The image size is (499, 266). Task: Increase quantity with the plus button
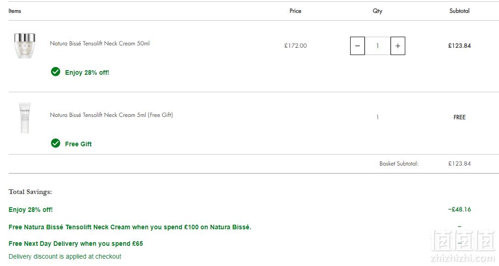coord(398,46)
